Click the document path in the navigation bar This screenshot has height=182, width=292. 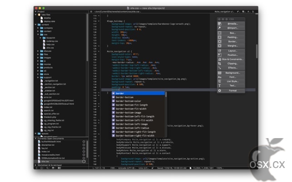pyautogui.click(x=117, y=12)
